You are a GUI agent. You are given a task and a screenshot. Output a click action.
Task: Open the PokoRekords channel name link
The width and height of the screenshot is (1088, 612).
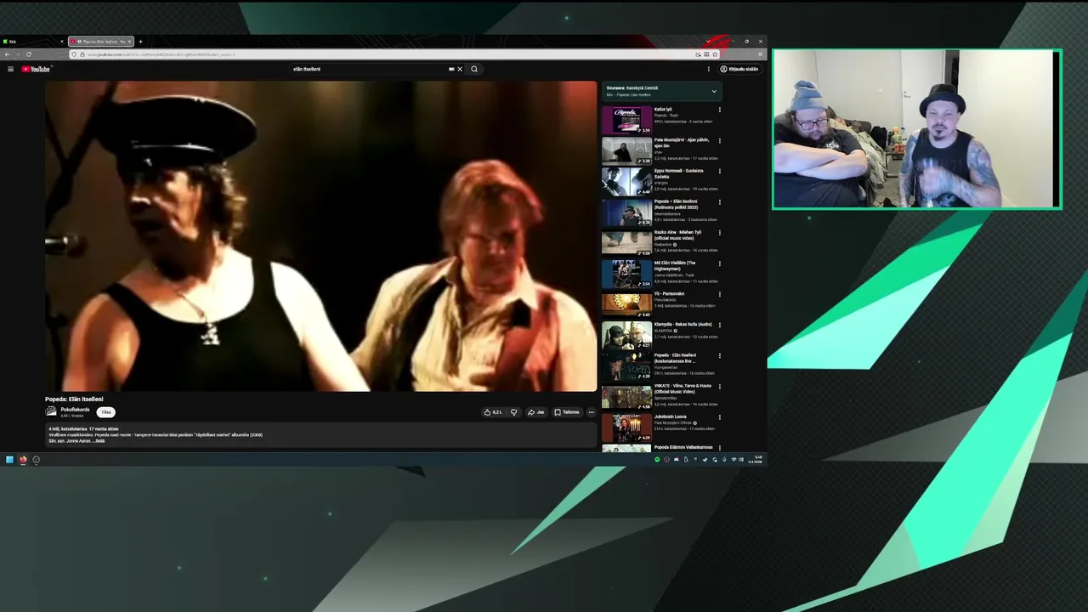point(75,410)
